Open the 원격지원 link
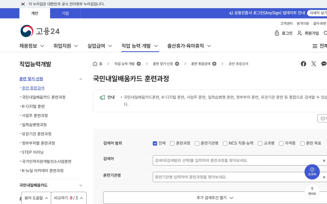 coord(303,23)
